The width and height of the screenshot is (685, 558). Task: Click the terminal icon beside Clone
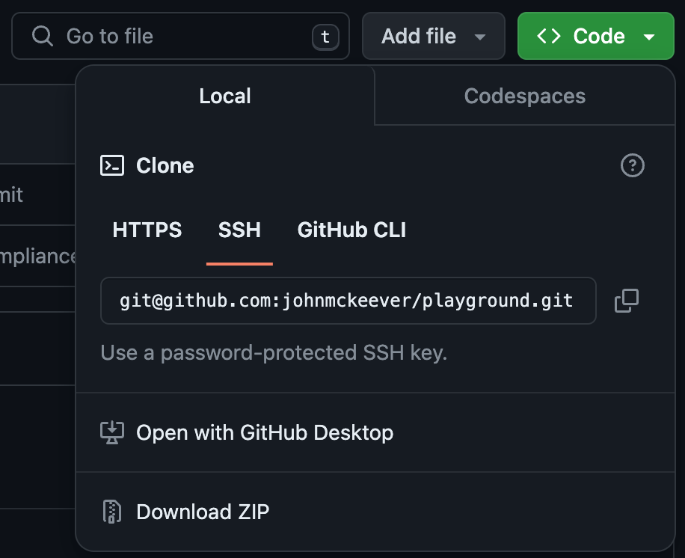[112, 165]
